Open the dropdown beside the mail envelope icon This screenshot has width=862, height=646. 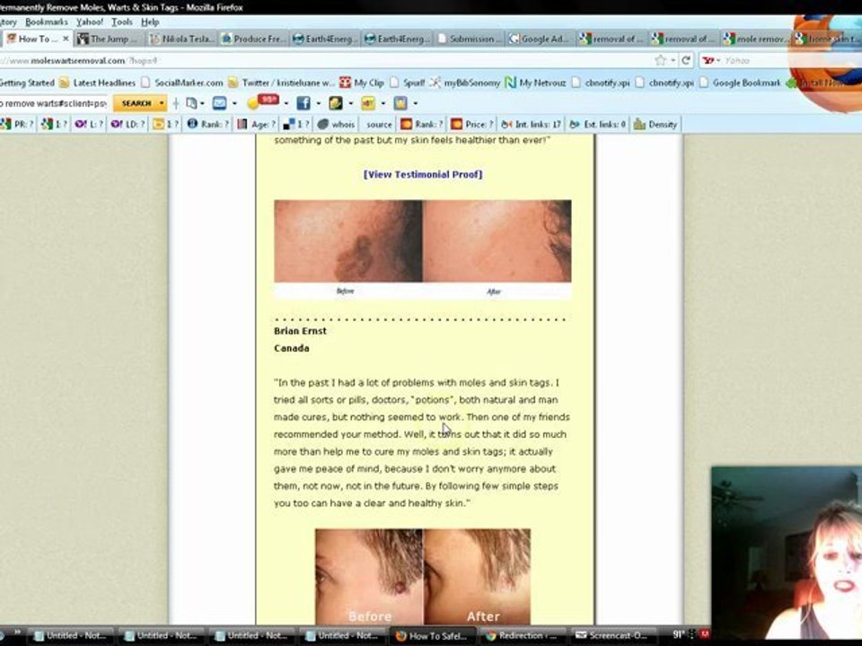(234, 103)
